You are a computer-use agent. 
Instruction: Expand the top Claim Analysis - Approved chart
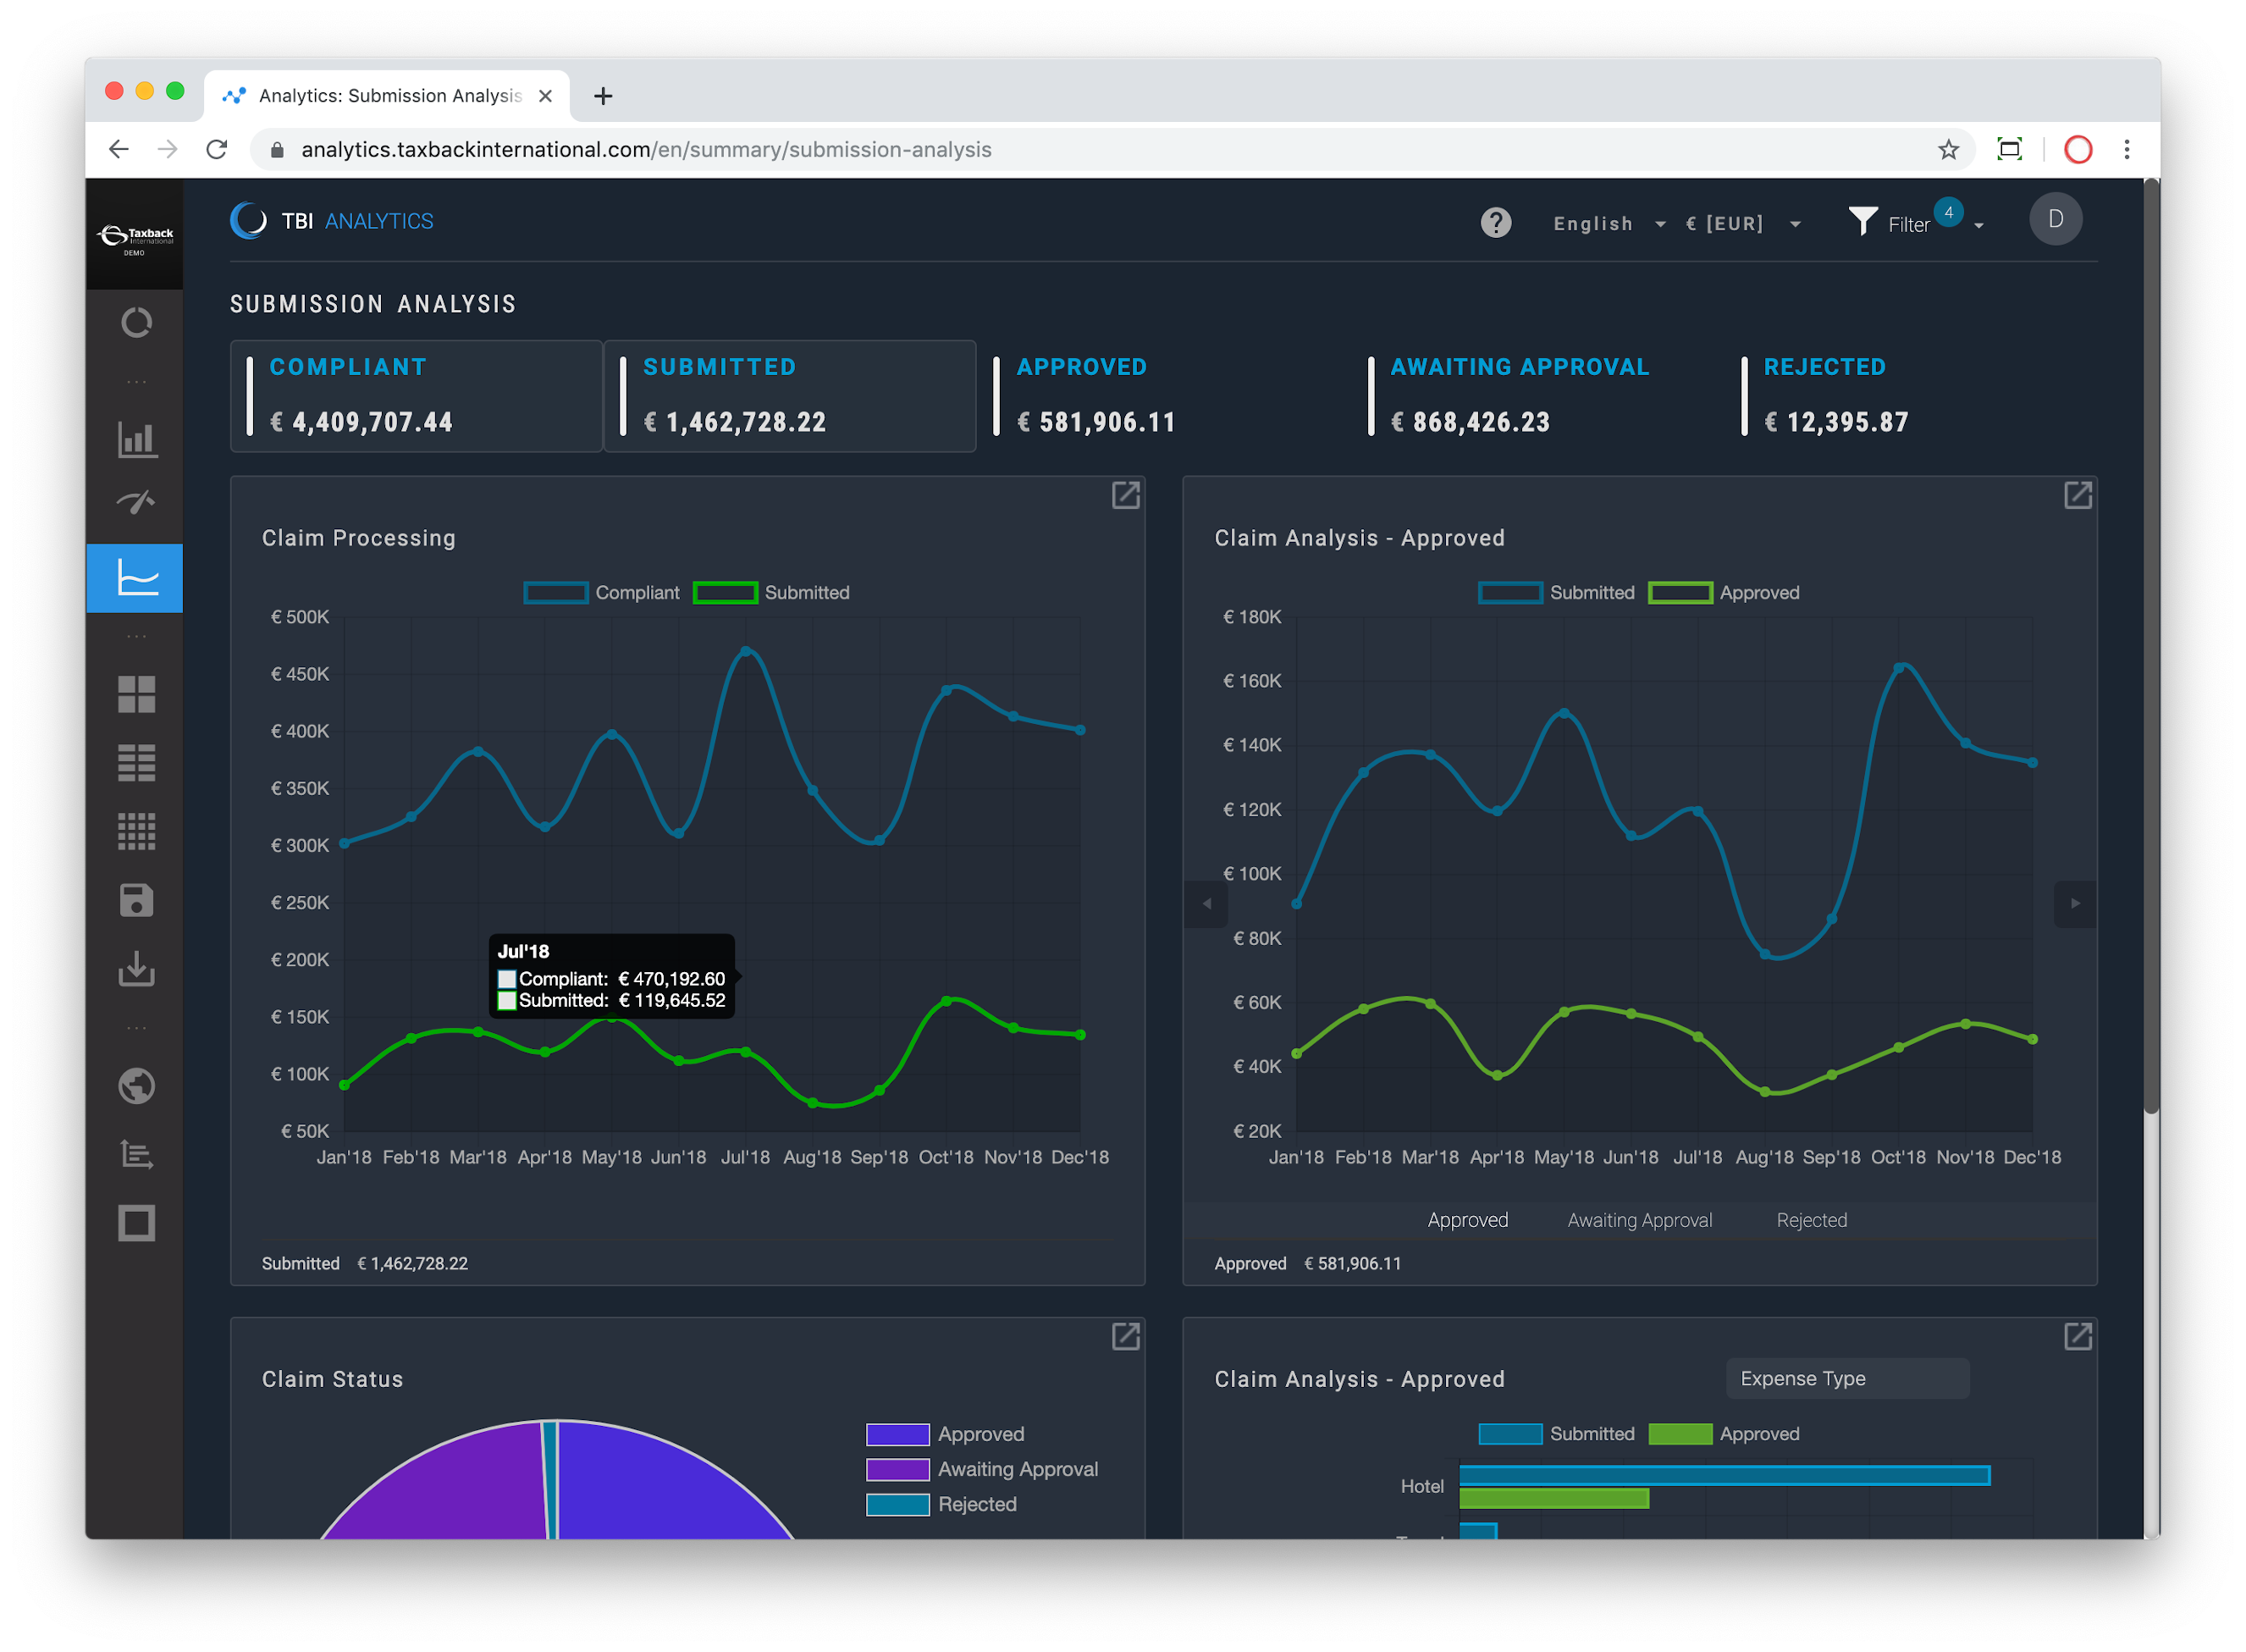click(x=2077, y=495)
